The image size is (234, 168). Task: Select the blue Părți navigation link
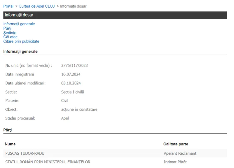click(x=7, y=28)
